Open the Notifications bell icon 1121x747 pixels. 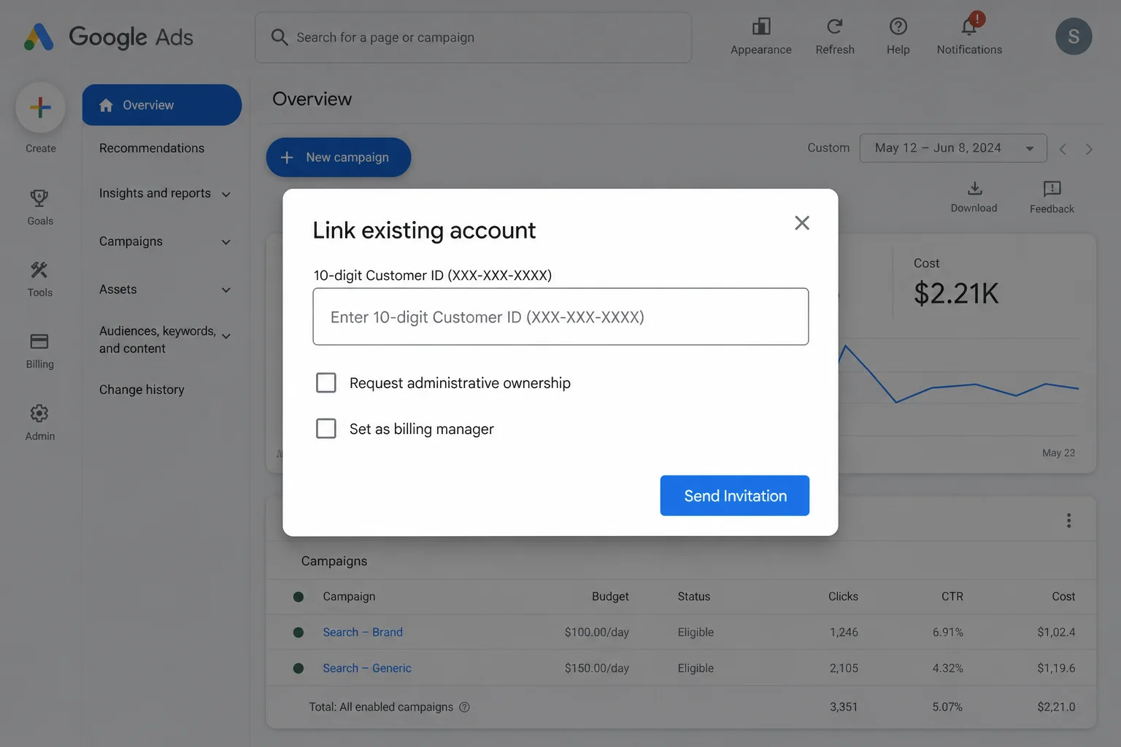[x=969, y=27]
